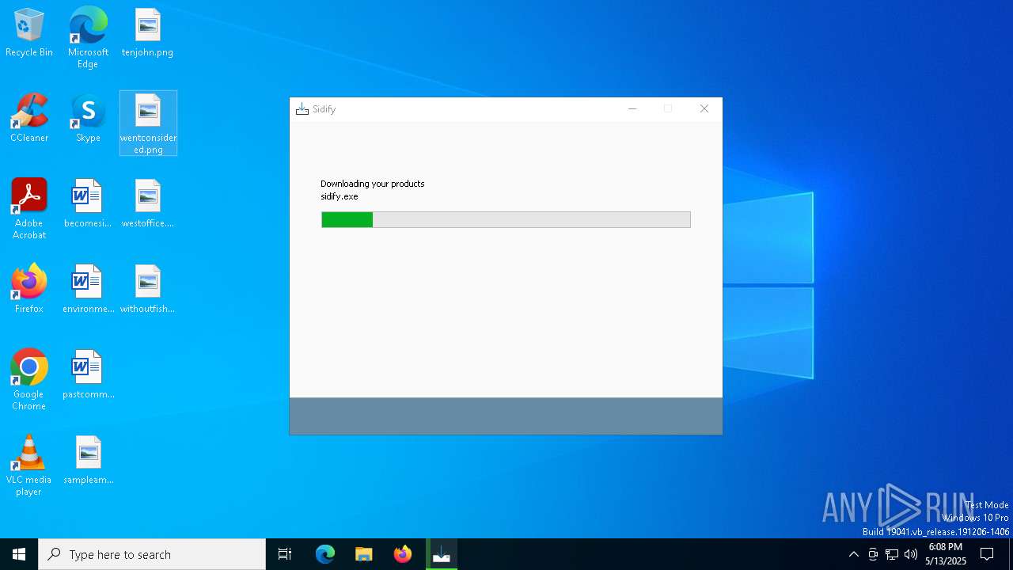The image size is (1013, 570).
Task: Open VLC media player shortcut
Action: 29,465
